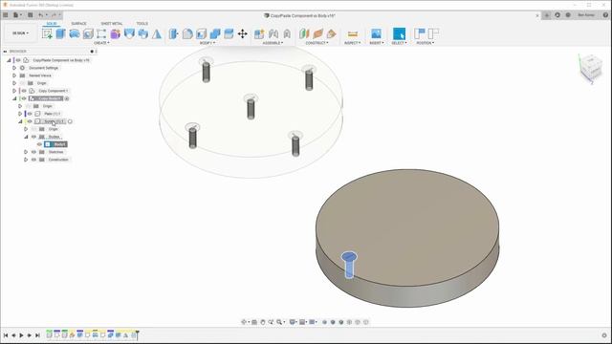The width and height of the screenshot is (612, 344).
Task: Click the Capture Position icon
Action: click(420, 34)
